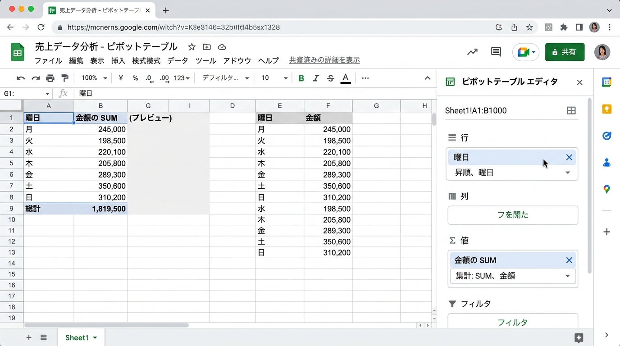Open Google Keep in side panel
This screenshot has width=620, height=346.
(606, 109)
